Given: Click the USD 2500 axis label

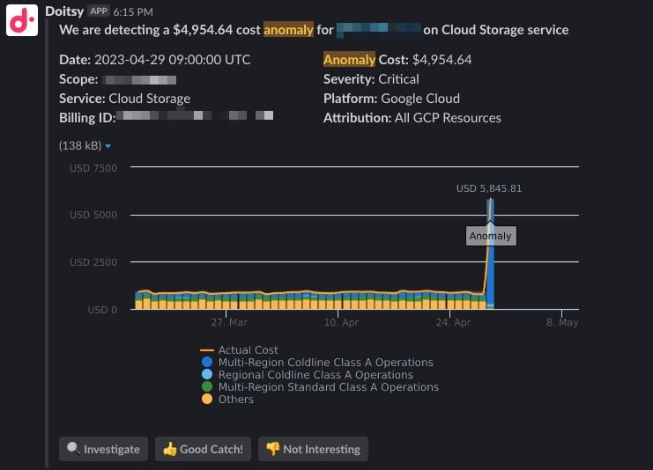Looking at the screenshot, I should 93,262.
